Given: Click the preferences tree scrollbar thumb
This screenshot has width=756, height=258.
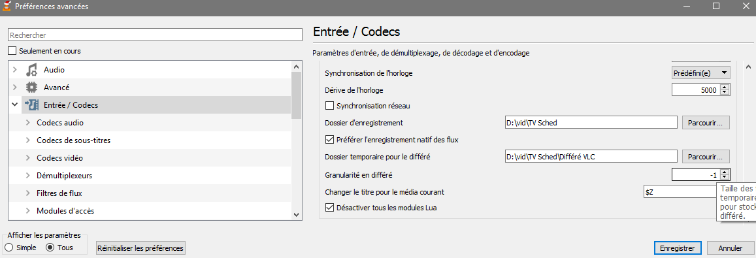Looking at the screenshot, I should point(297,95).
